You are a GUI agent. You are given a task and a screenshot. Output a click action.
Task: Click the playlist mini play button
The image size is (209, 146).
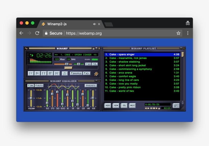tap(149, 108)
